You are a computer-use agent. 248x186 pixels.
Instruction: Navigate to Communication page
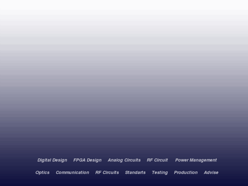point(72,172)
